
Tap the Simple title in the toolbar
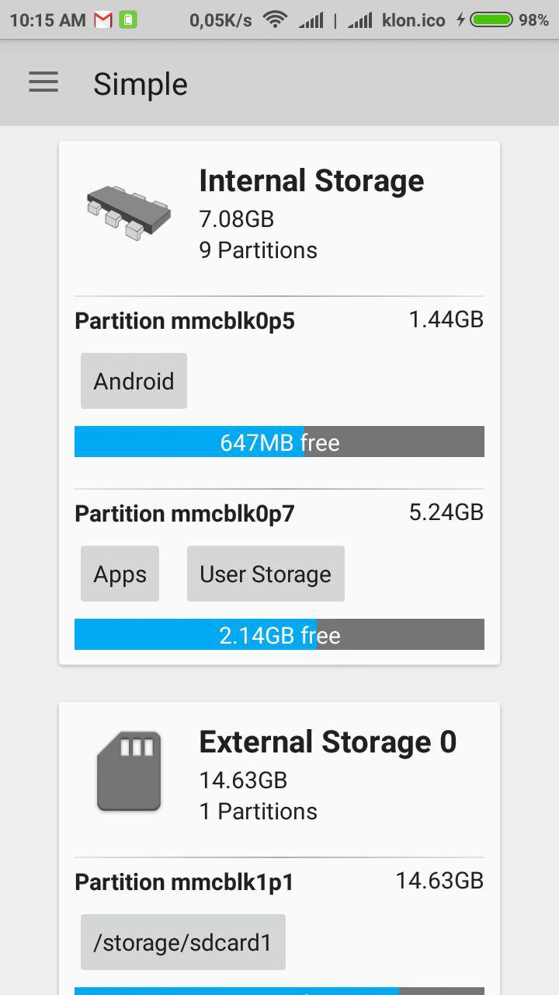[x=141, y=84]
